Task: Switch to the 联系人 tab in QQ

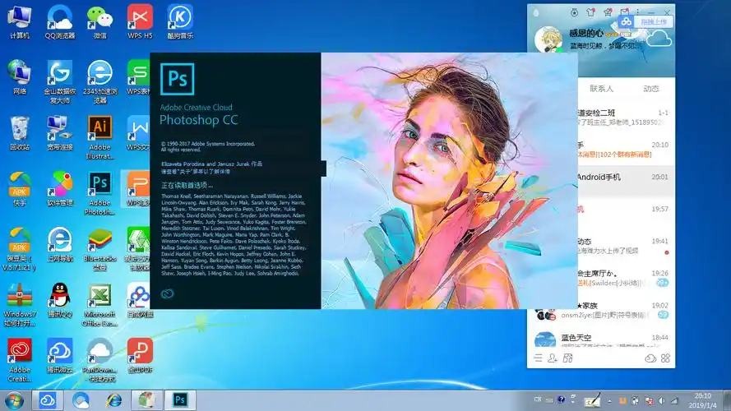Action: pos(602,89)
